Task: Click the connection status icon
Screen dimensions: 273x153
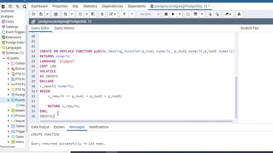Action: pos(33,22)
